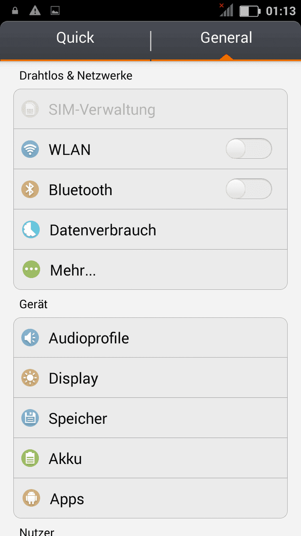Image resolution: width=301 pixels, height=536 pixels.
Task: Select the General tab
Action: click(226, 38)
